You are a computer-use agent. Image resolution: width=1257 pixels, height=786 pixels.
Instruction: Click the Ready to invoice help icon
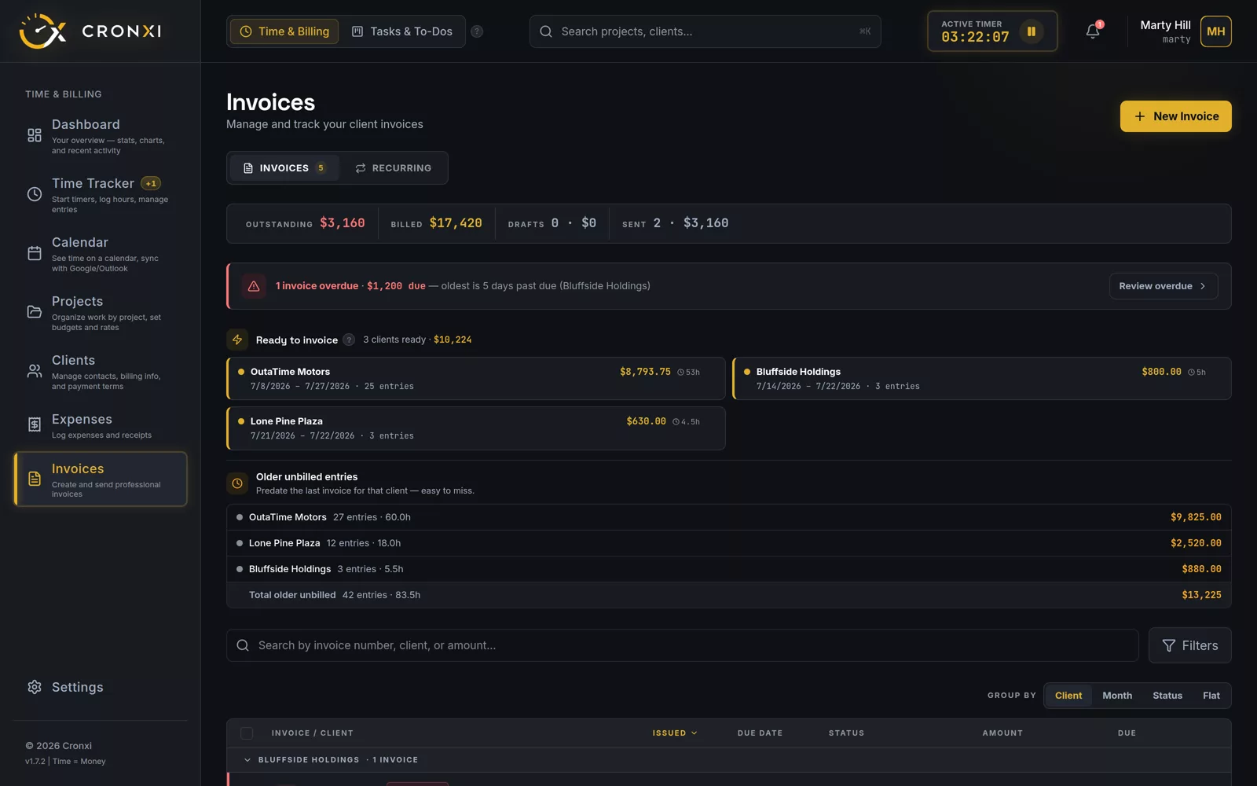click(x=349, y=340)
